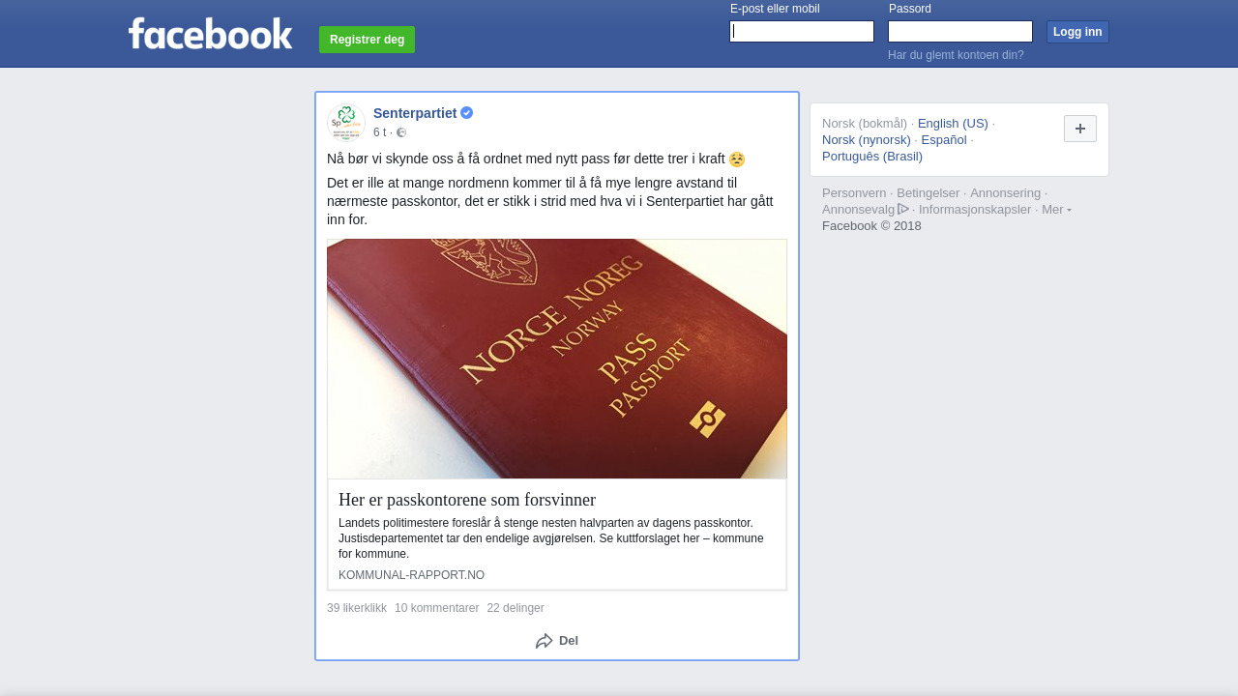Switch language to Norsk (nynorsk)
This screenshot has height=696, width=1238.
point(867,139)
